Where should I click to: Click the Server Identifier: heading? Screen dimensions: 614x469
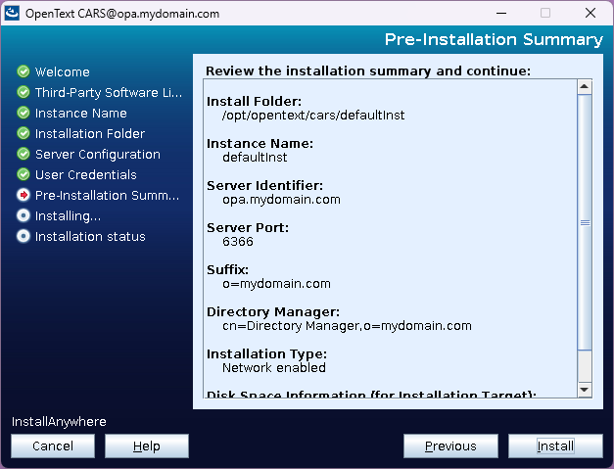[264, 186]
